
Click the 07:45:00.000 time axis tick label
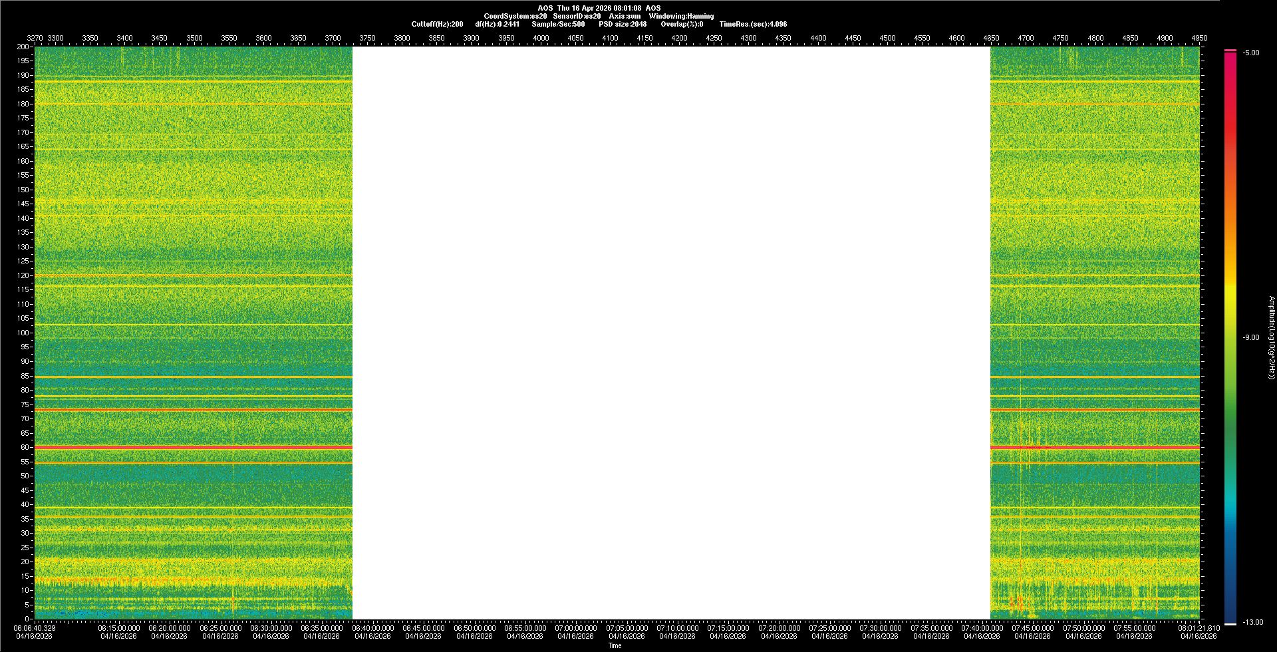[x=1032, y=628]
